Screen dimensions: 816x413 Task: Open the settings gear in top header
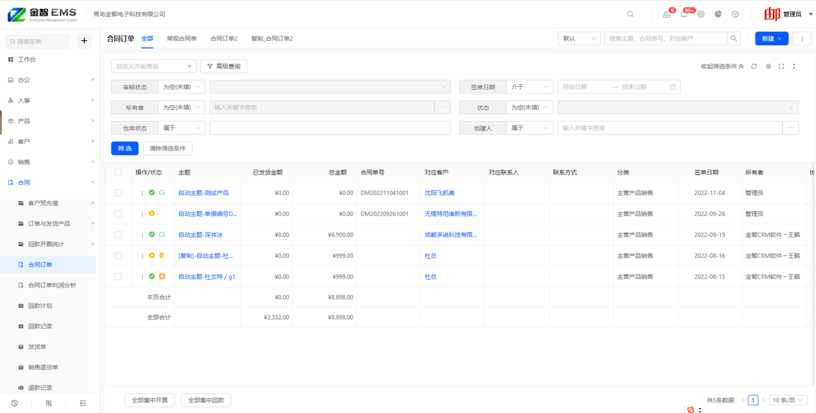[x=701, y=14]
